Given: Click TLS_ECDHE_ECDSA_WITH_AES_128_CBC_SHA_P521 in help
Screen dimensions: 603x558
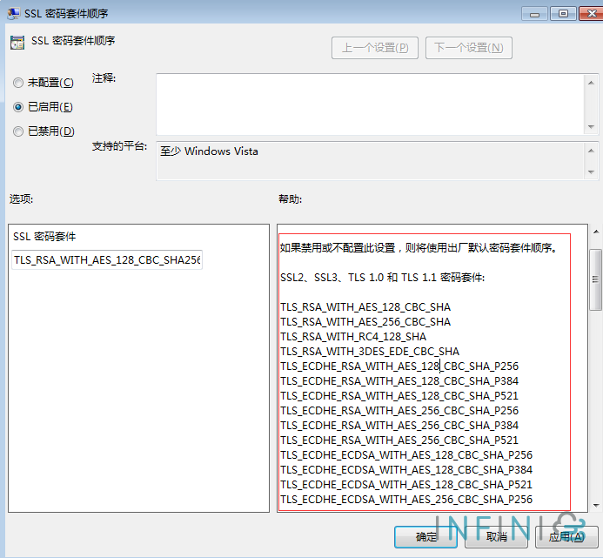Looking at the screenshot, I should click(406, 485).
